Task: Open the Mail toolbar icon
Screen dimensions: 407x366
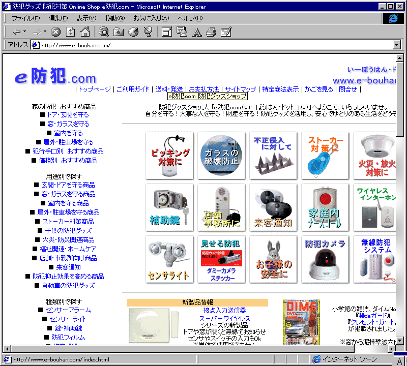Action: 182,32
